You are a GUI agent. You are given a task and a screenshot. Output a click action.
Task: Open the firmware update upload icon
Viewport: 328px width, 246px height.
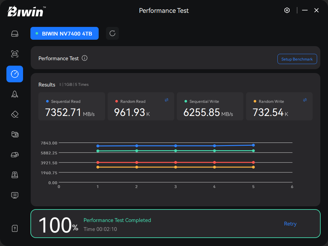click(x=15, y=175)
